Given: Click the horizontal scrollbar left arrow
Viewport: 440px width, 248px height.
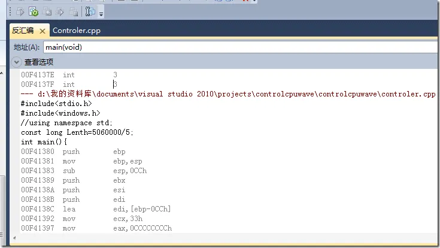Looking at the screenshot, I should tap(14, 238).
